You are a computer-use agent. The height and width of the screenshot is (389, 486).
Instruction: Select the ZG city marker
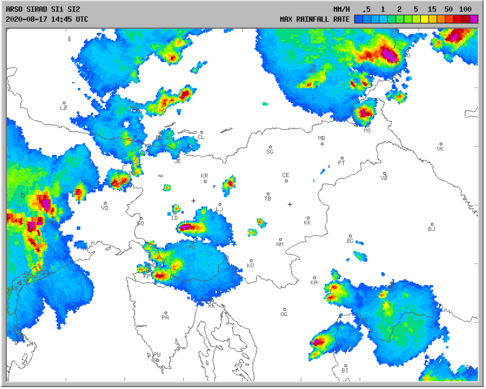[350, 236]
